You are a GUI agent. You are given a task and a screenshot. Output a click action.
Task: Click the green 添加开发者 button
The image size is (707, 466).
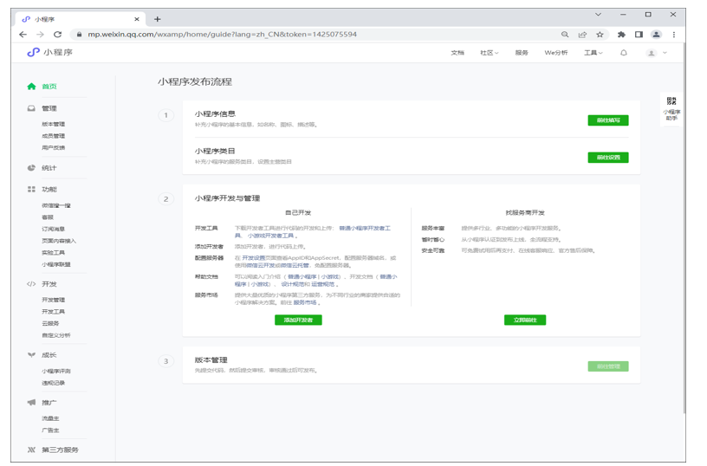click(x=298, y=320)
